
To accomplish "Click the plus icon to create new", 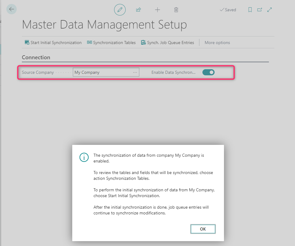I will pyautogui.click(x=157, y=10).
